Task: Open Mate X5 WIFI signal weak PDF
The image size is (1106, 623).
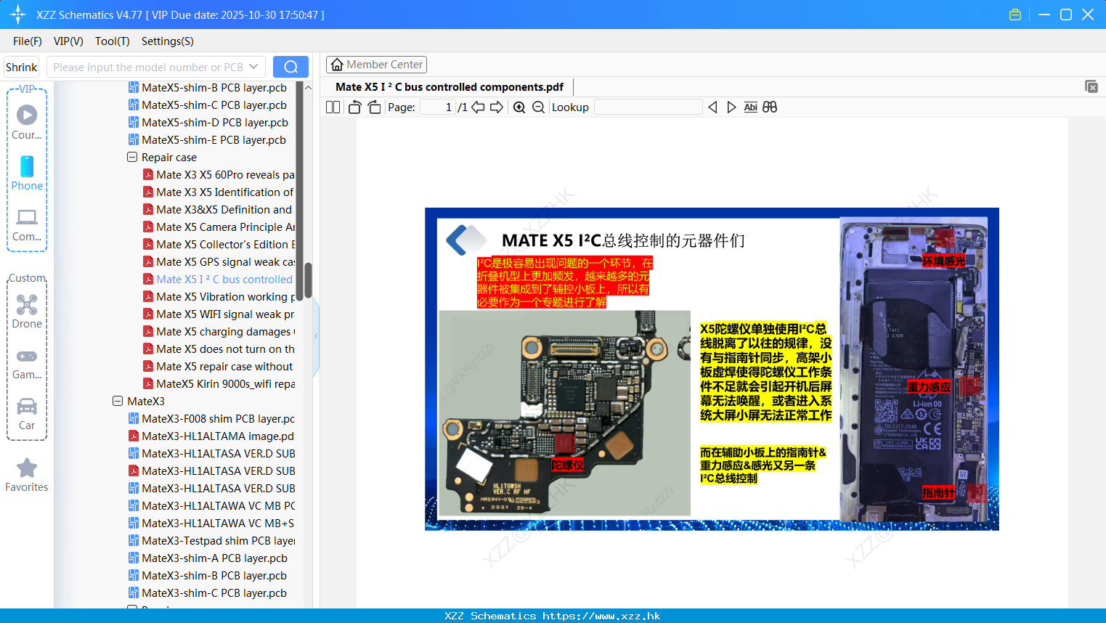Action: coord(219,314)
